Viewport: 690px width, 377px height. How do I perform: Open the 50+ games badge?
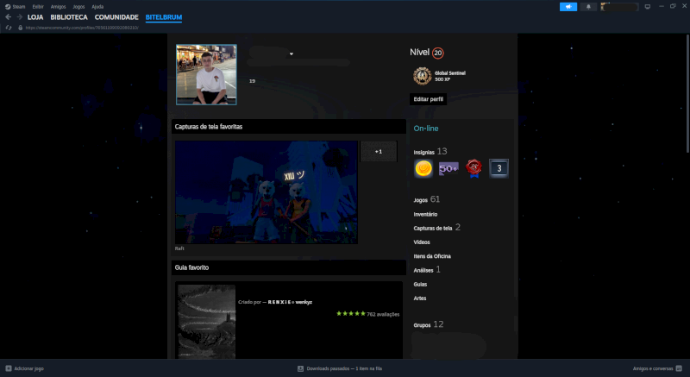coord(448,170)
